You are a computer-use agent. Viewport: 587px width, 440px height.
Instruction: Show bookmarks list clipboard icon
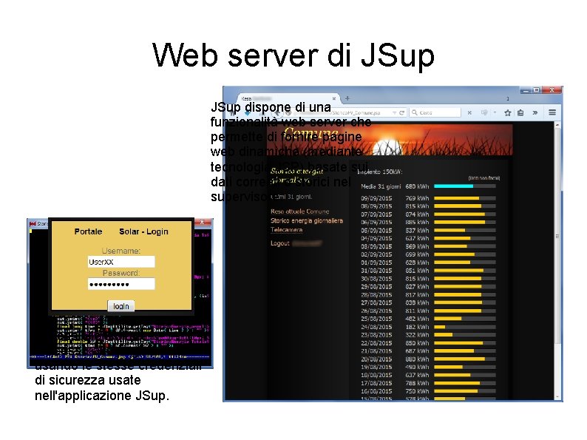coord(520,112)
